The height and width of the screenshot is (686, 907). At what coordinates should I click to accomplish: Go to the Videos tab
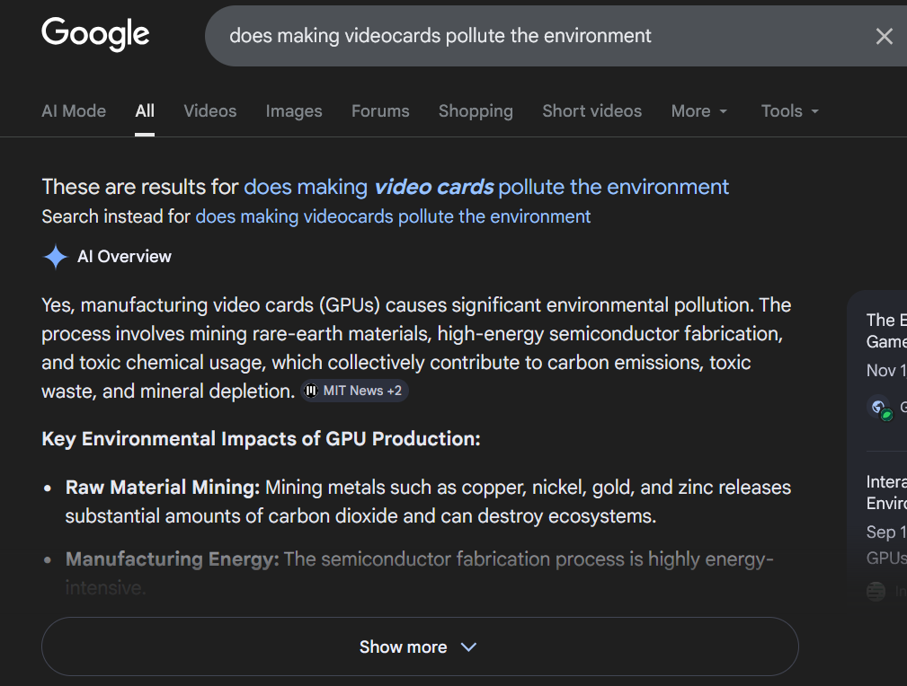click(x=209, y=111)
